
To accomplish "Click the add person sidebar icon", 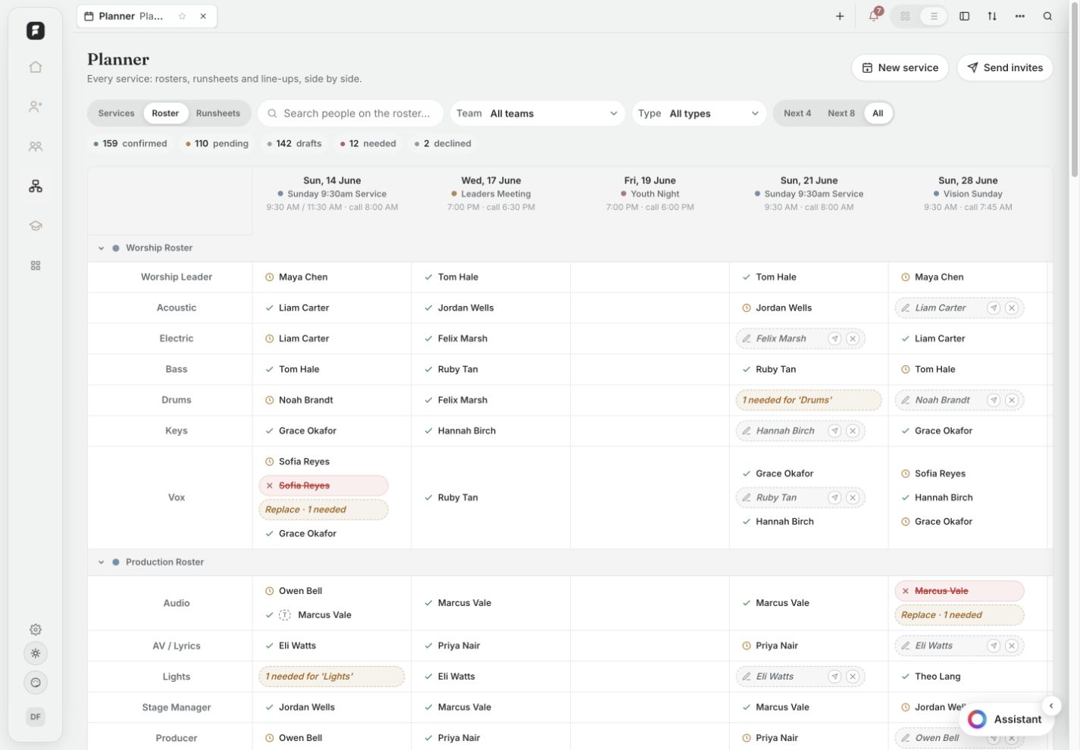I will [x=36, y=107].
